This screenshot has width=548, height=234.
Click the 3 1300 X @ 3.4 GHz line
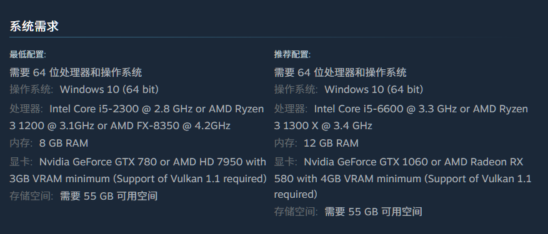click(x=323, y=125)
